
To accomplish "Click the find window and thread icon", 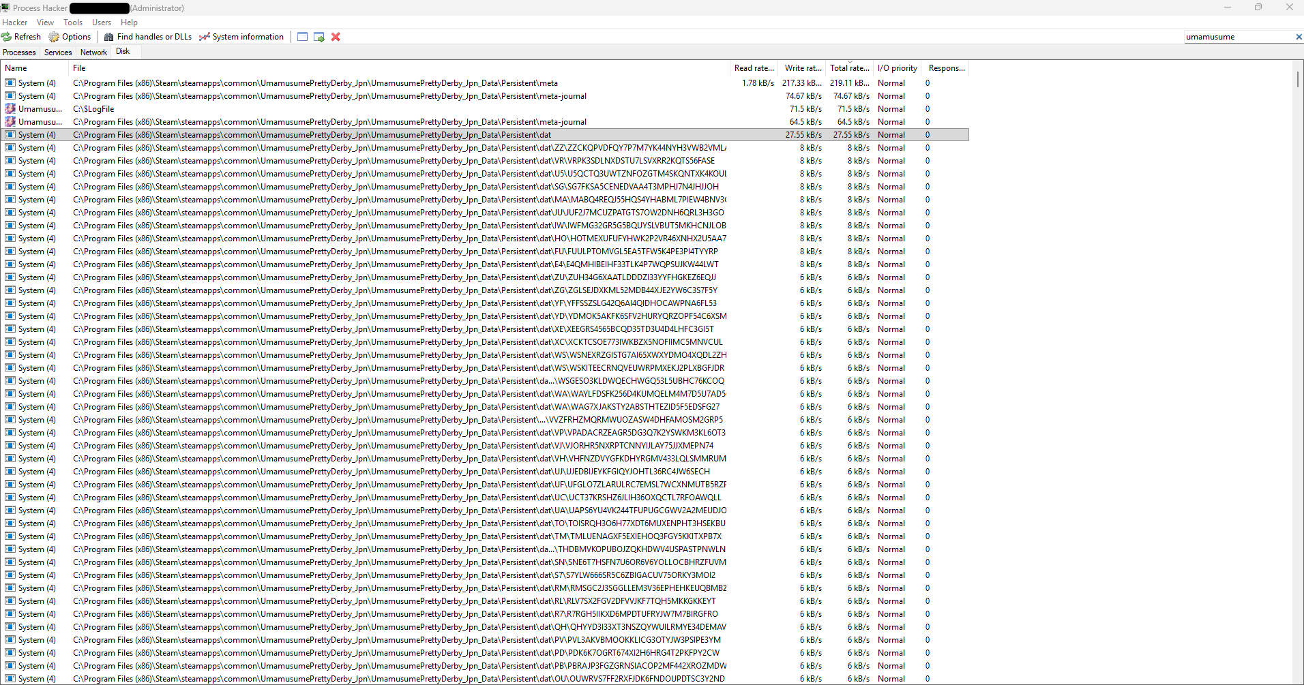I will click(x=319, y=37).
